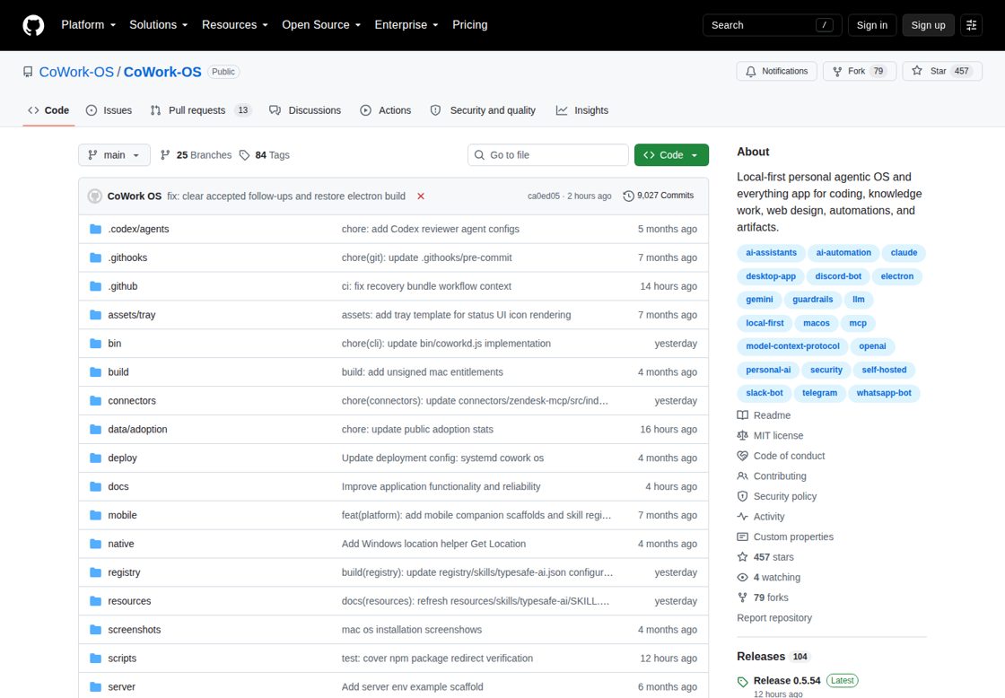This screenshot has height=698, width=1005.
Task: Click the Sign up button
Action: tap(928, 25)
